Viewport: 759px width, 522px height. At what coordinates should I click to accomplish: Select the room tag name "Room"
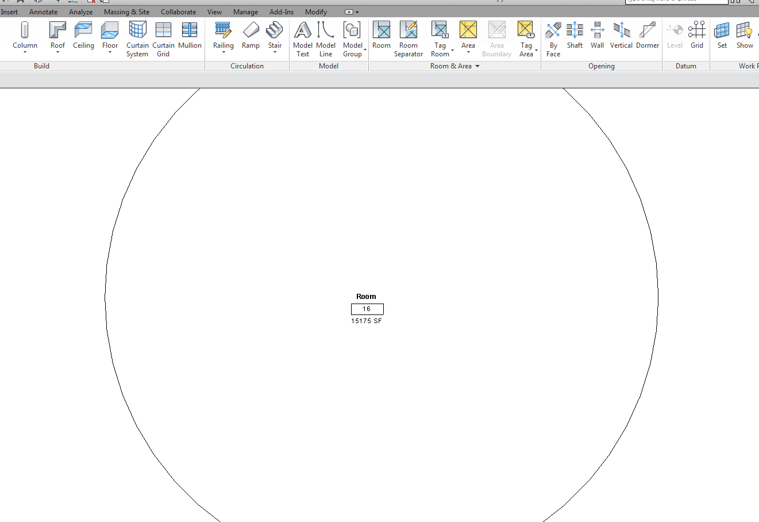click(x=366, y=297)
